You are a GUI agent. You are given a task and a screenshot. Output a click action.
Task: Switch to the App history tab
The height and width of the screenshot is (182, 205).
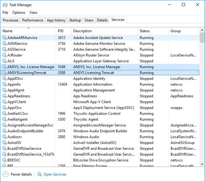pyautogui.click(x=56, y=20)
